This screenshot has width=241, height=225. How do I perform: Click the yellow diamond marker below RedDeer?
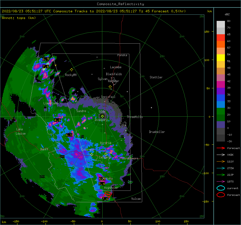click(110, 87)
